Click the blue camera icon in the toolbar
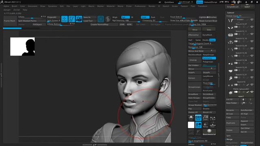Screen dimensions: 260x146 tap(79, 19)
